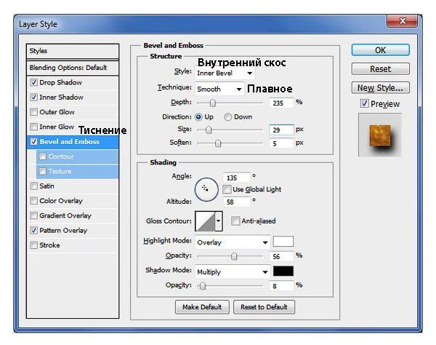Click the Soften value field 5
This screenshot has height=345, width=436.
point(281,143)
